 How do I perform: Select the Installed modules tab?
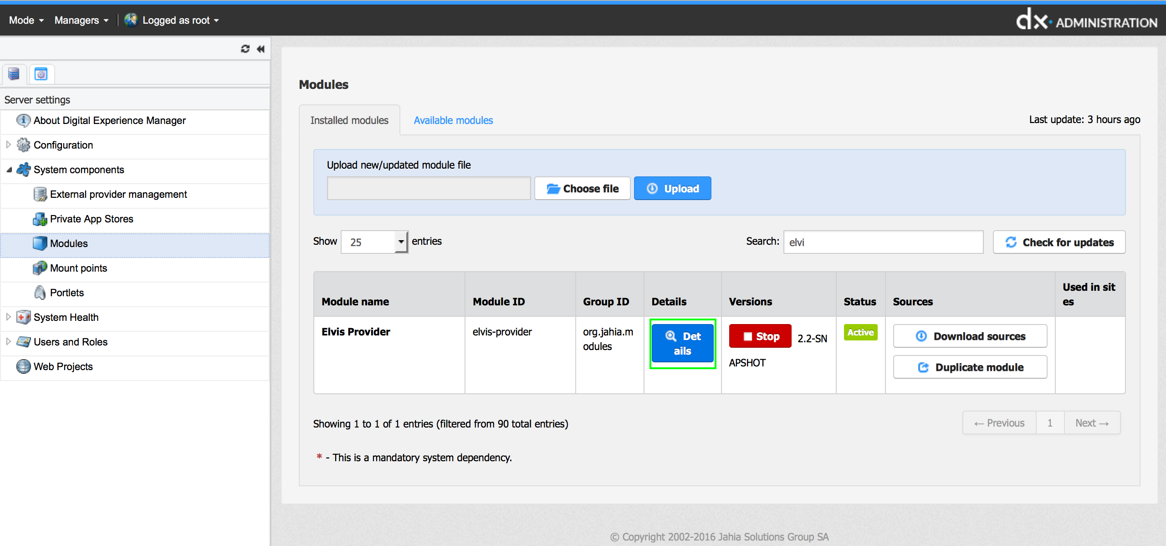[349, 120]
